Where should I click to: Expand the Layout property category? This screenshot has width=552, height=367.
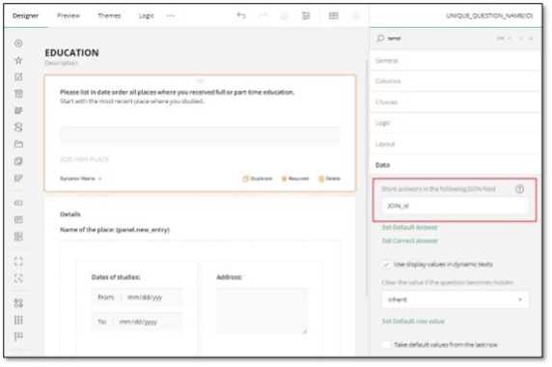pos(455,144)
